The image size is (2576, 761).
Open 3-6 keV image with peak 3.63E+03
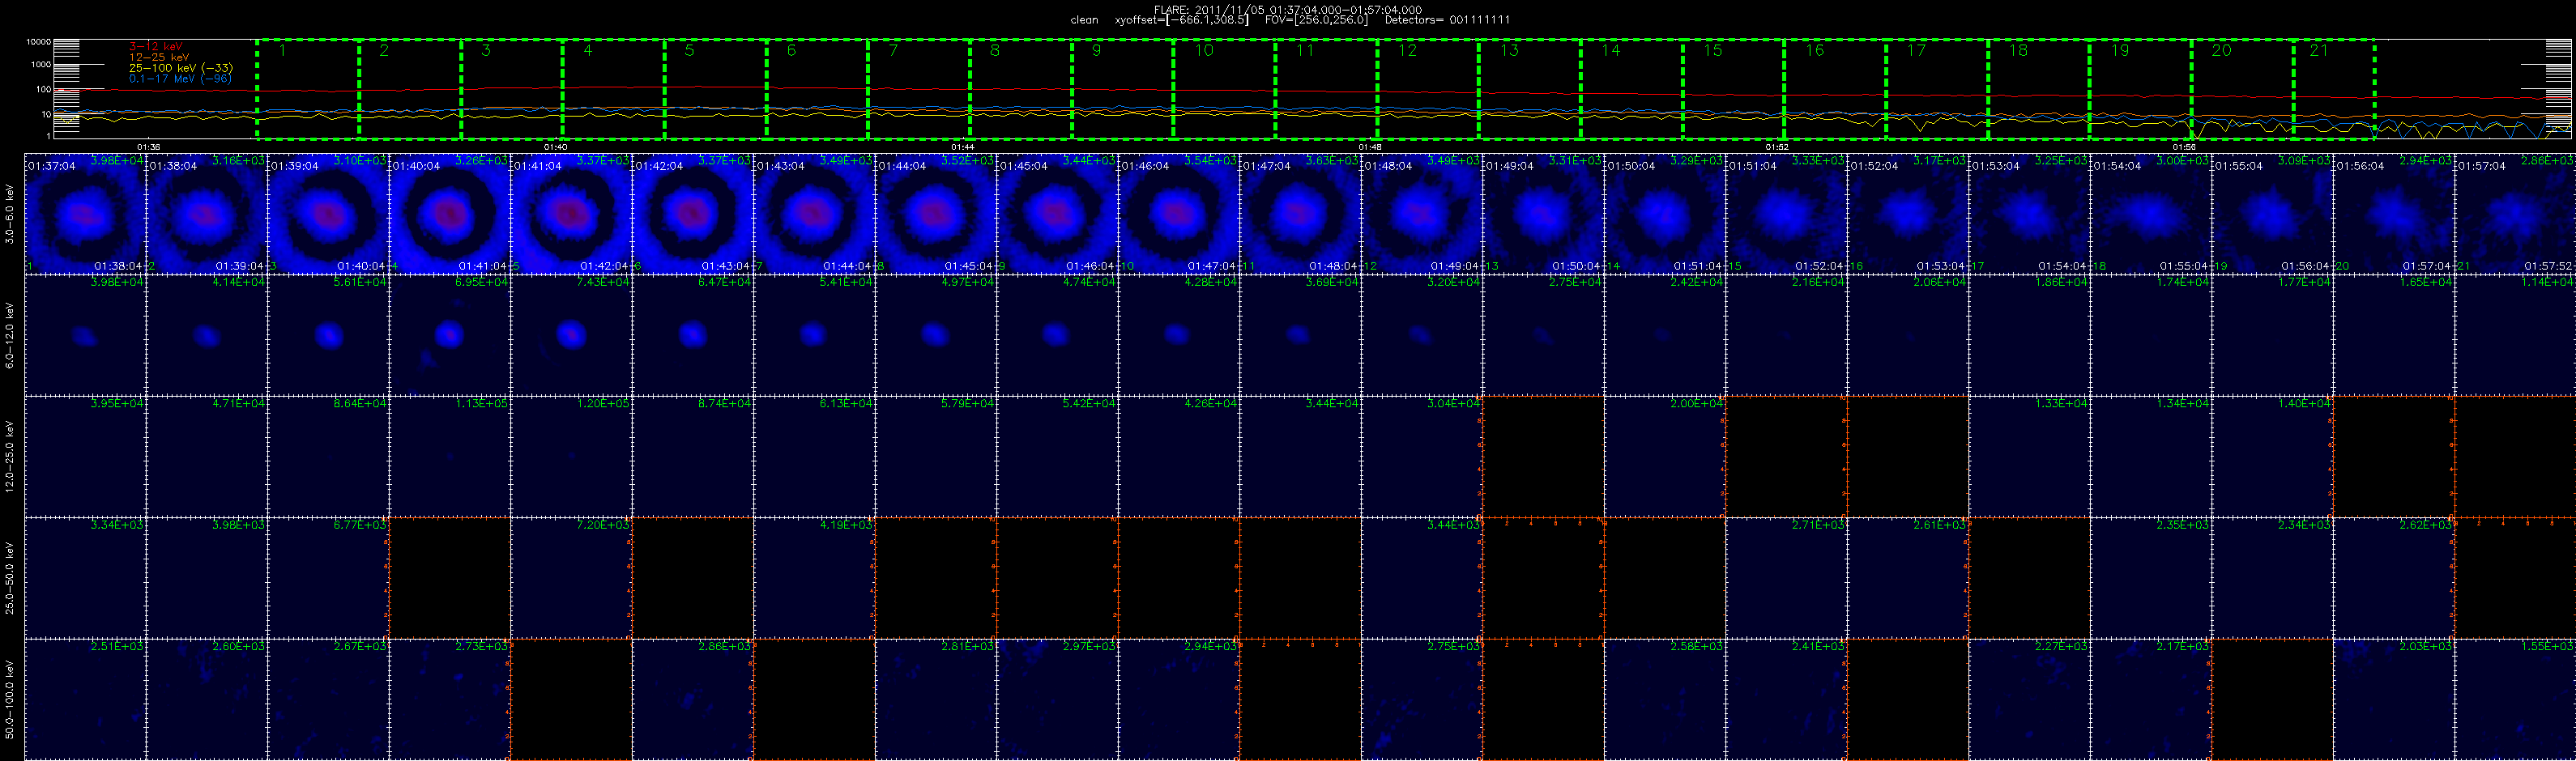click(x=1300, y=213)
